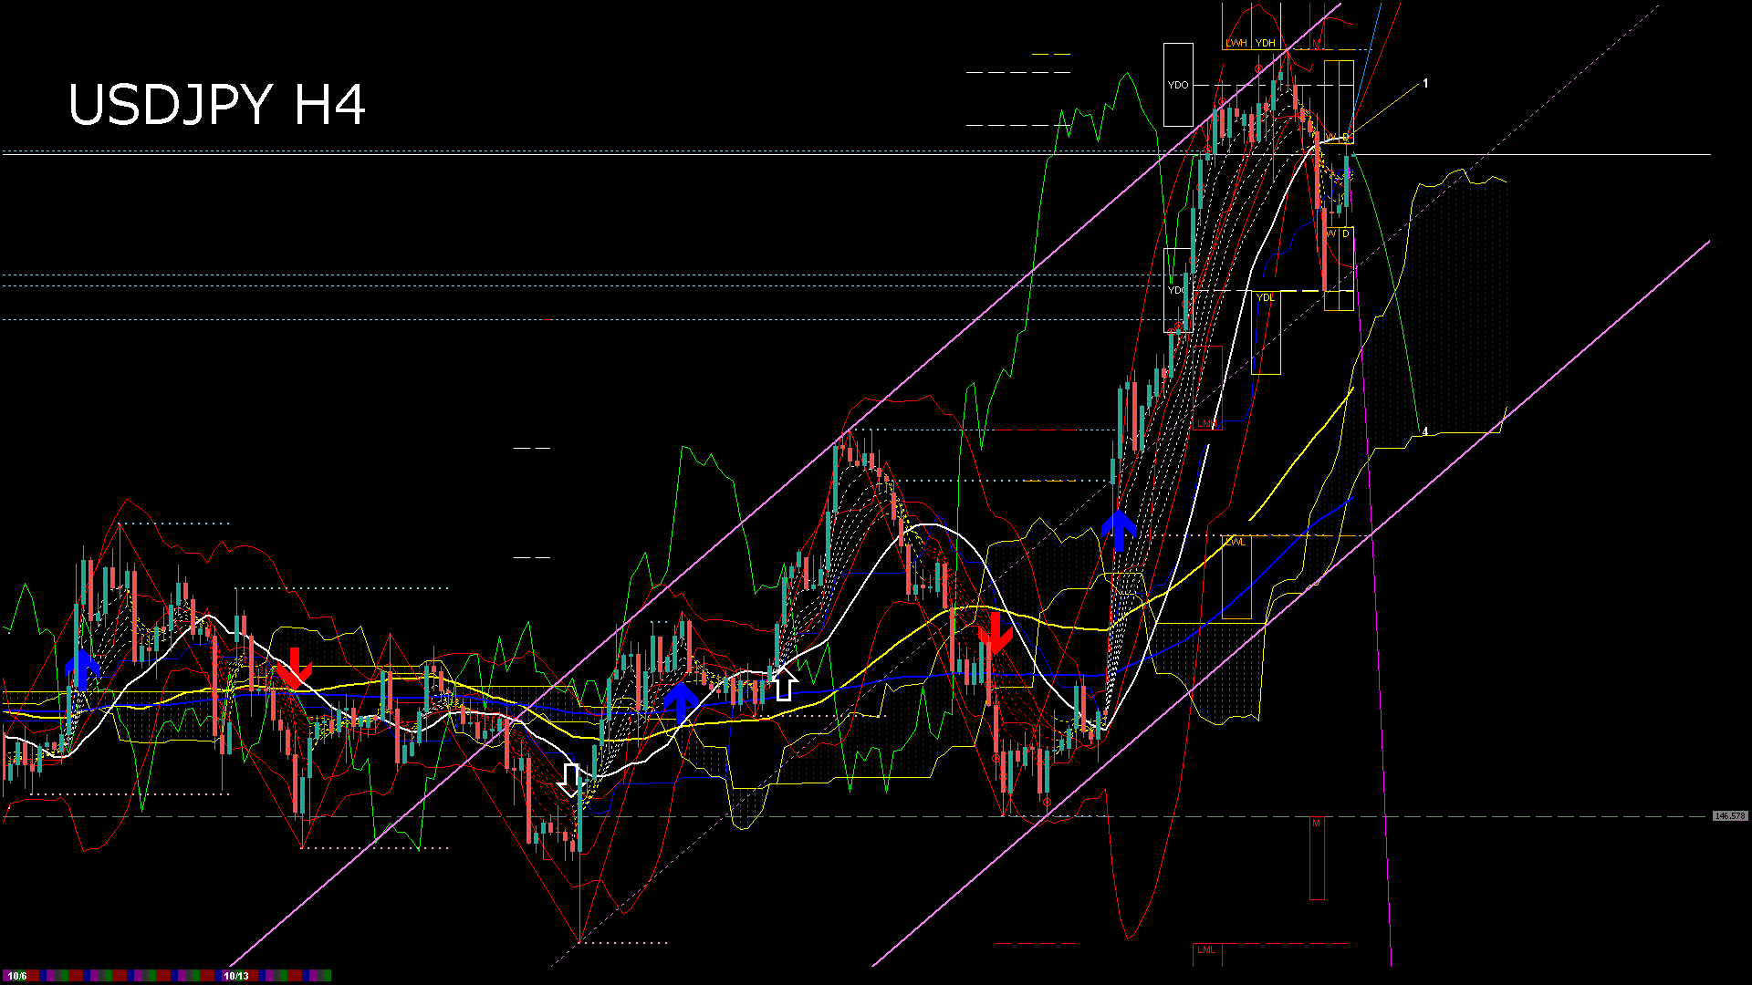Click the 146.578 price label
Image resolution: width=1752 pixels, height=985 pixels.
coord(1729,816)
